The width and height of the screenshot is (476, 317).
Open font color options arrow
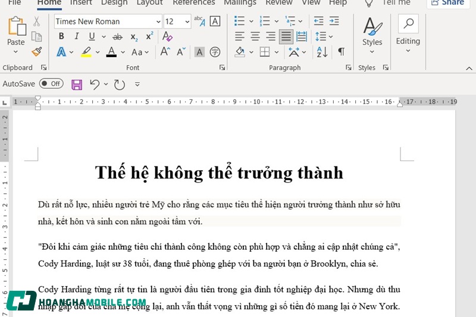click(x=123, y=52)
